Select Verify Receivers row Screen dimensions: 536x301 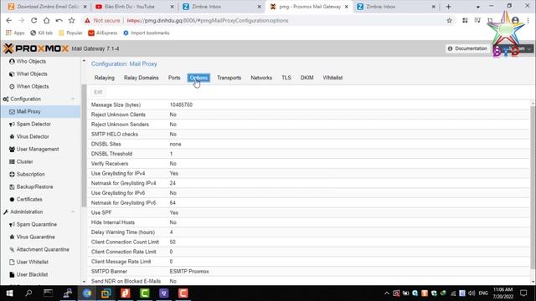coord(309,164)
